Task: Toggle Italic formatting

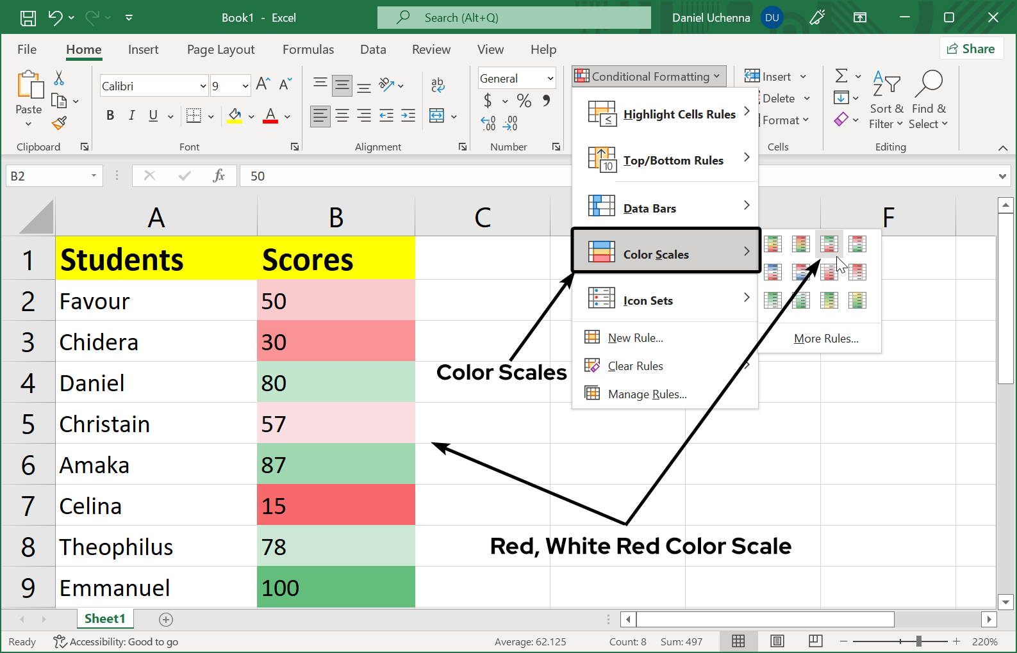Action: [132, 116]
